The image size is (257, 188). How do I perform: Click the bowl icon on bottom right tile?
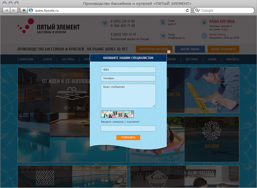[157, 179]
